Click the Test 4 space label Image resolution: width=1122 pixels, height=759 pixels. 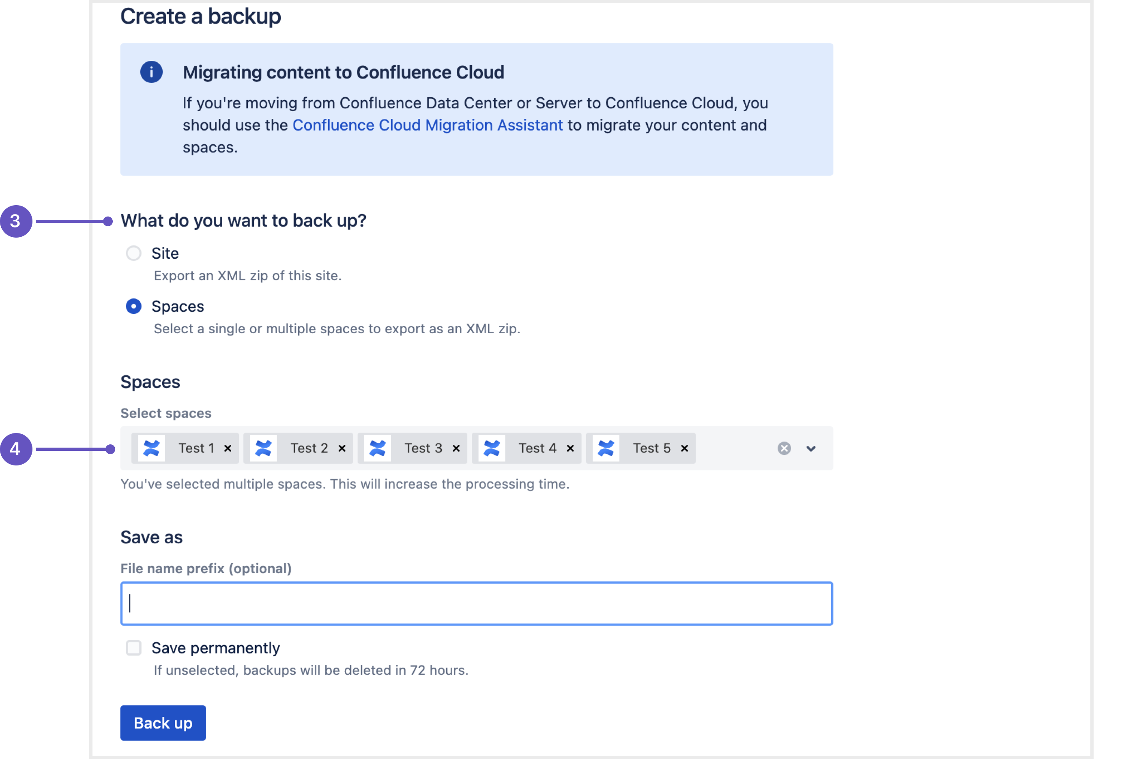[538, 448]
